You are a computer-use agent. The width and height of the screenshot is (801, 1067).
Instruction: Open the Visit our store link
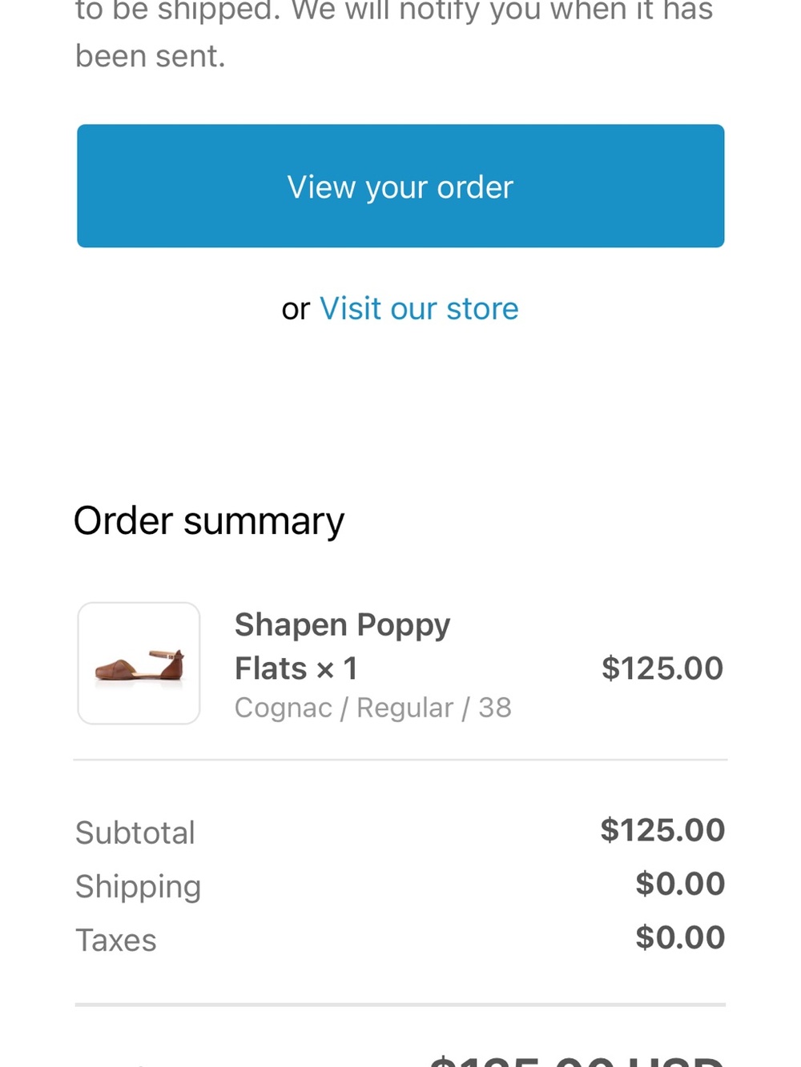click(419, 309)
